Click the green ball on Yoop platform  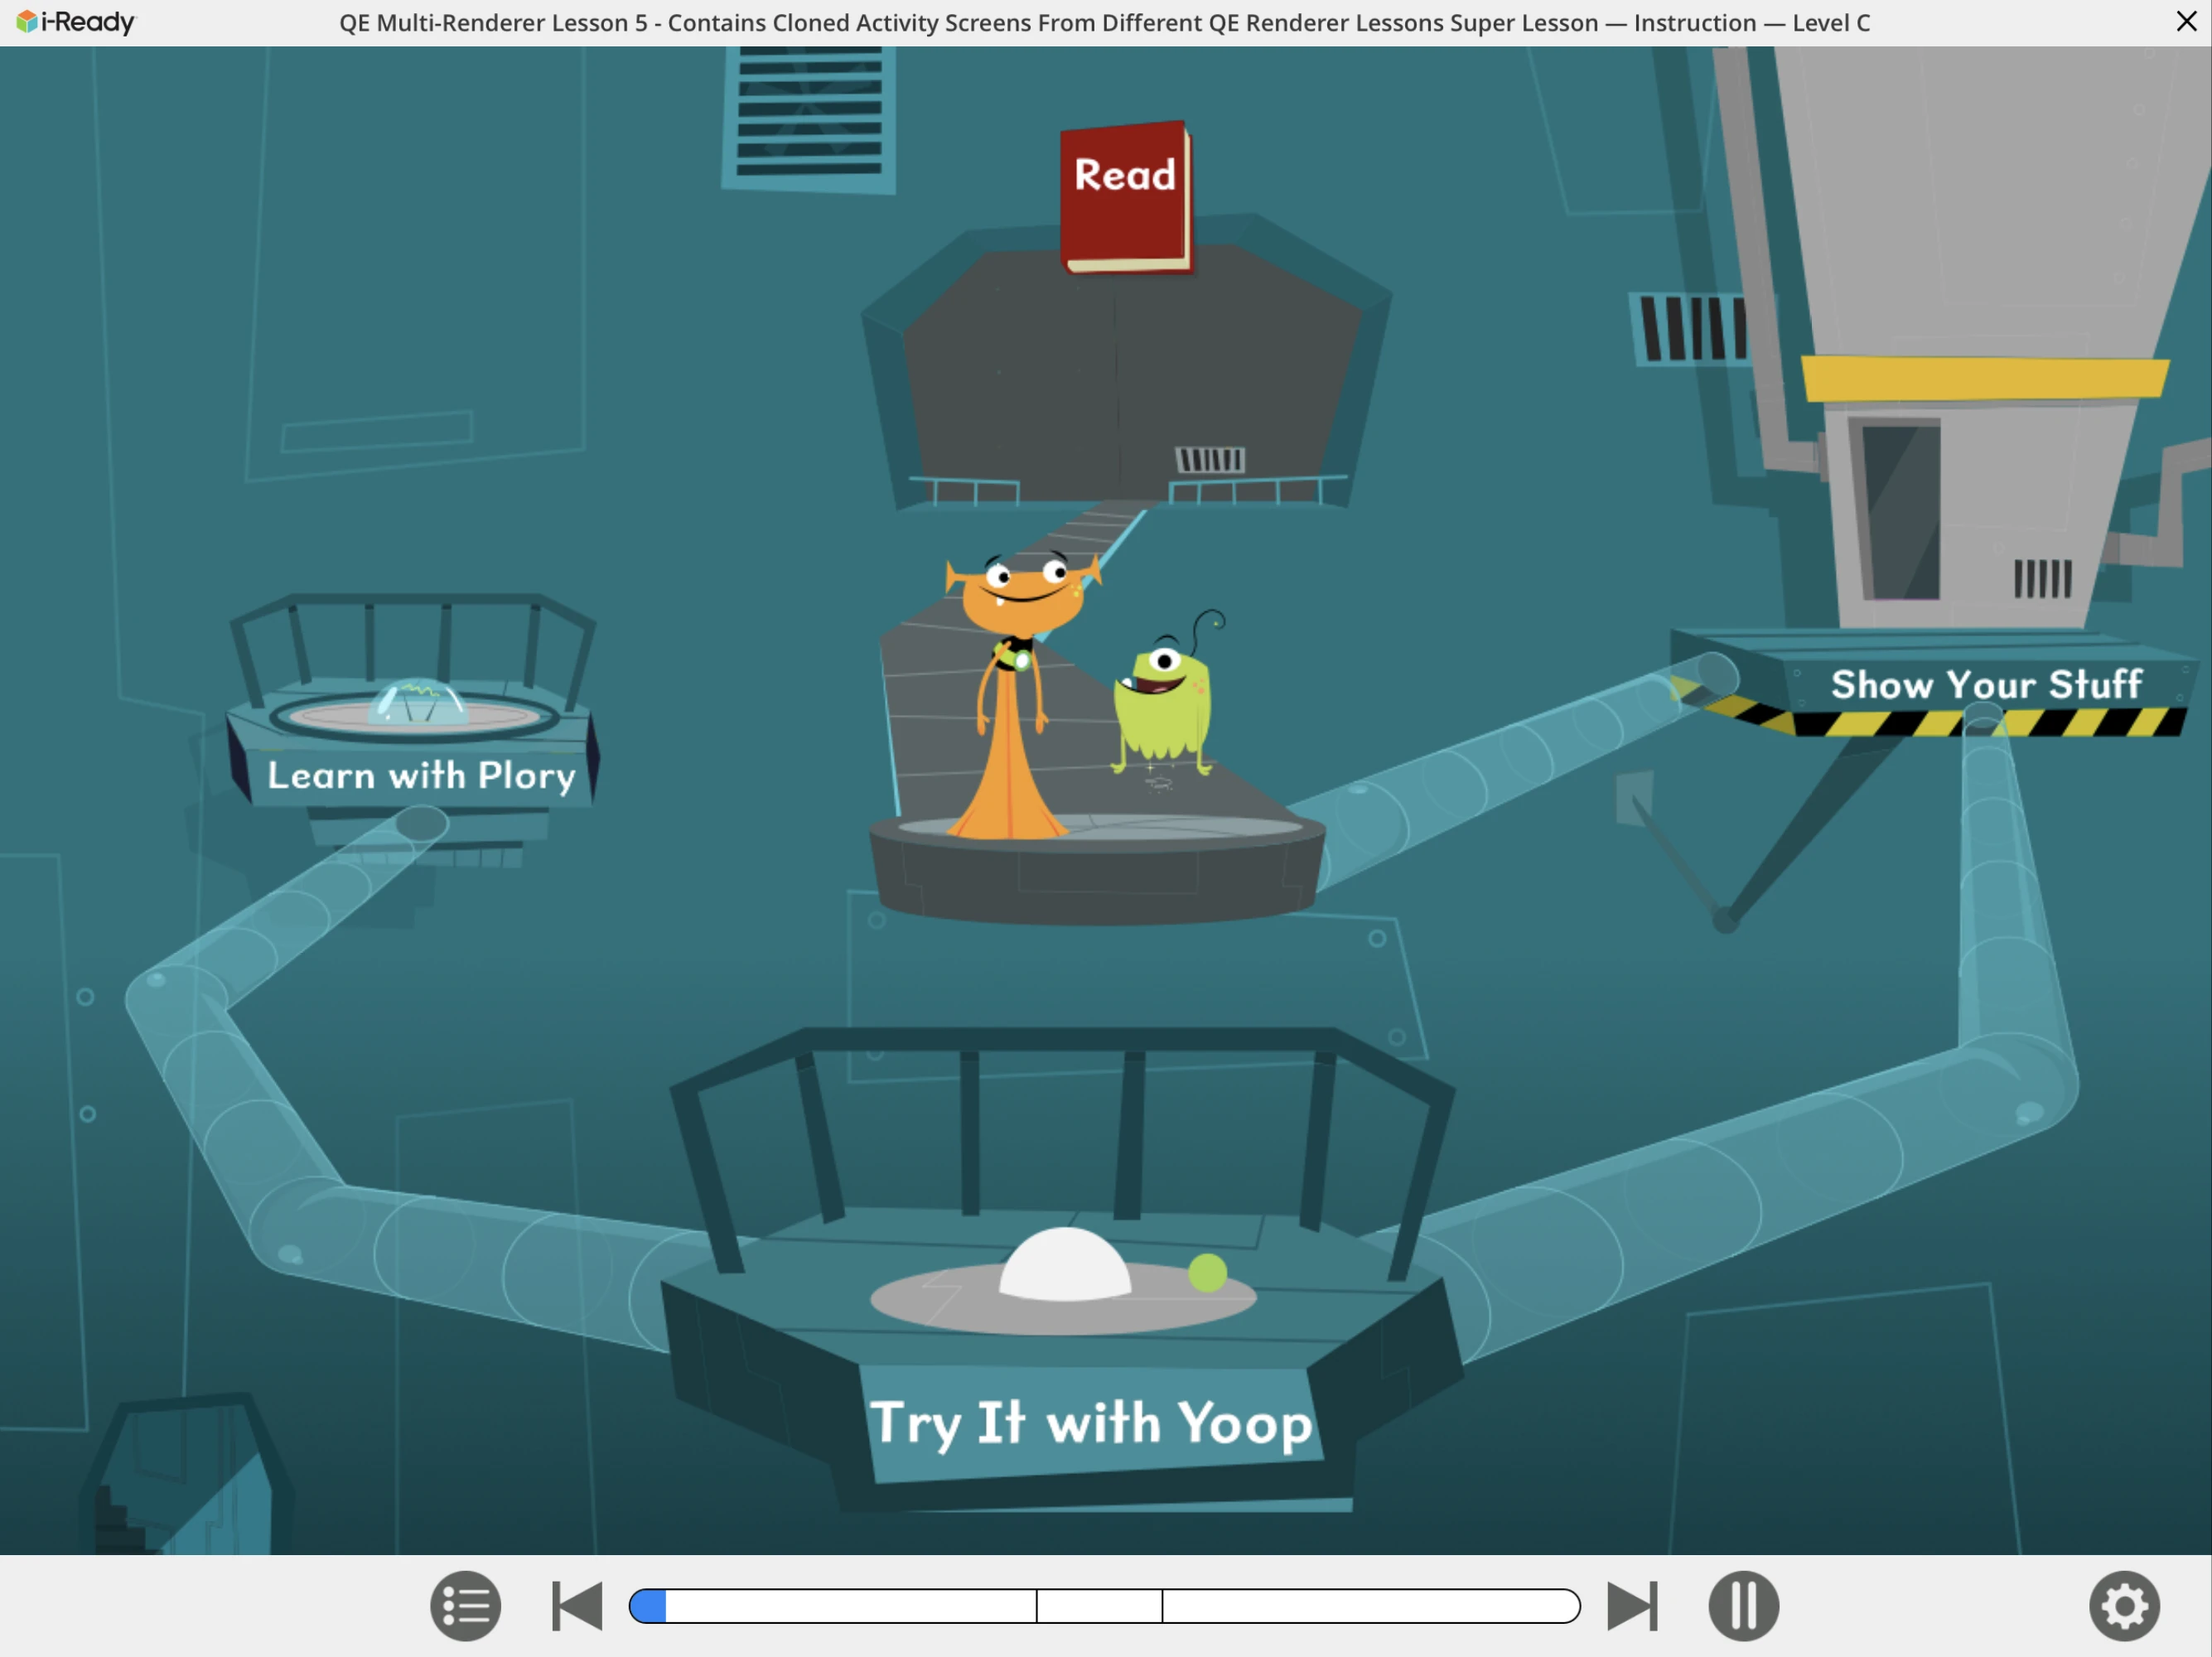pyautogui.click(x=1207, y=1273)
